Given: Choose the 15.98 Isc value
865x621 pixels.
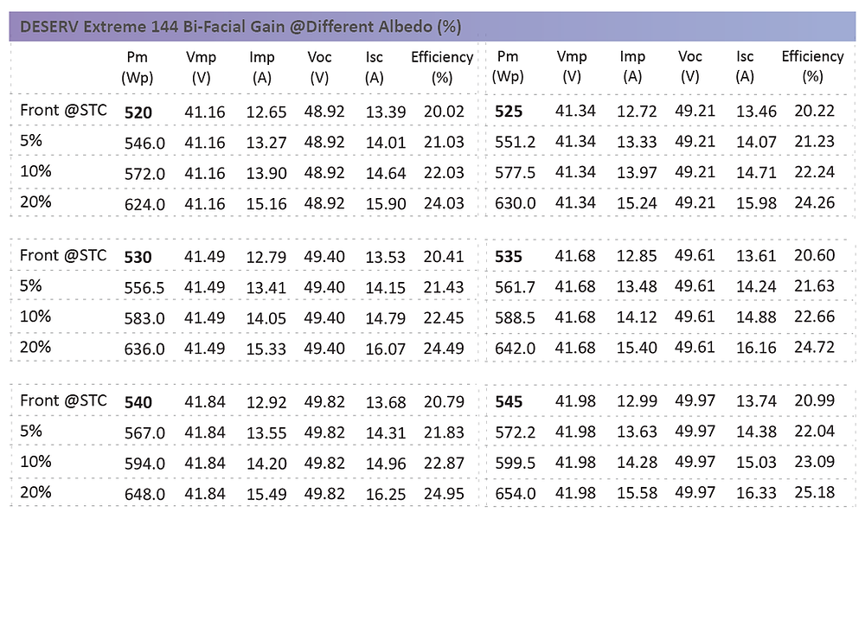Looking at the screenshot, I should click(x=756, y=203).
